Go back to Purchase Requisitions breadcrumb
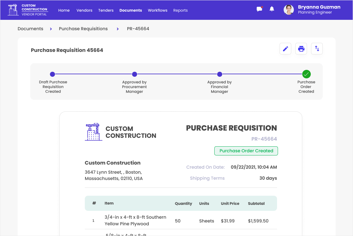The height and width of the screenshot is (236, 353). [83, 29]
